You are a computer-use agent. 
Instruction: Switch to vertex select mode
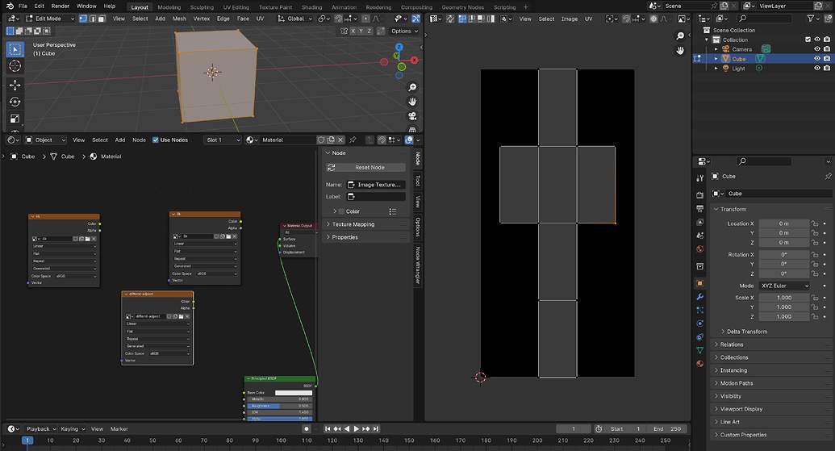click(83, 19)
